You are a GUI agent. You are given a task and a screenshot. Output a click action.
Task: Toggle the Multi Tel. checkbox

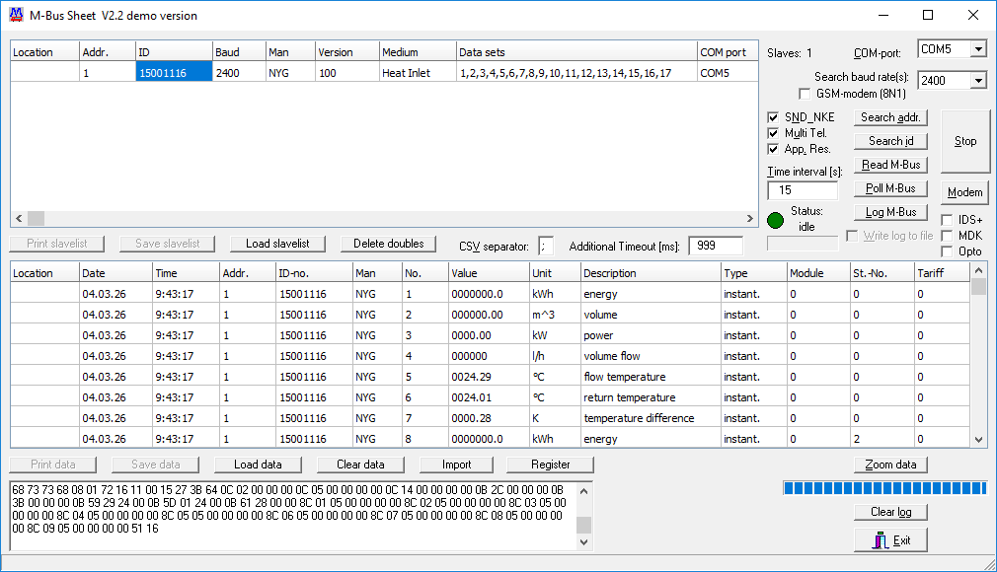(774, 133)
